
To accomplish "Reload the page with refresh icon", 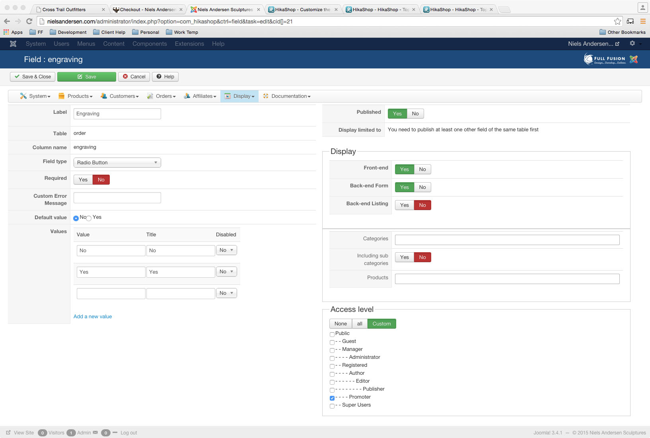I will (x=29, y=21).
